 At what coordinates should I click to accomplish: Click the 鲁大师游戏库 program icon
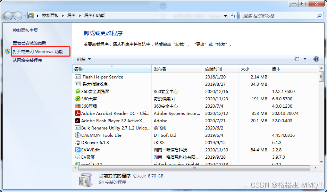coord(77,84)
